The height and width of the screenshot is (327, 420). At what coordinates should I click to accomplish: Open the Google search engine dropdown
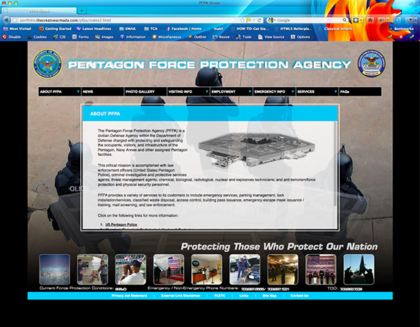click(x=271, y=20)
